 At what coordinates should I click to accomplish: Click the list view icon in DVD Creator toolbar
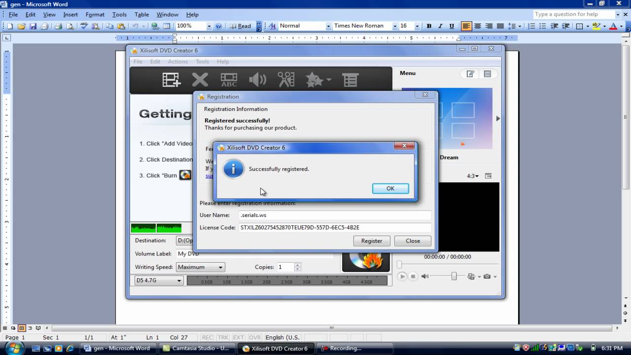click(351, 80)
